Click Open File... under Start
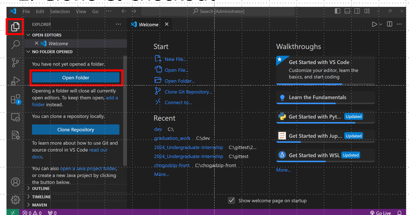 (176, 70)
